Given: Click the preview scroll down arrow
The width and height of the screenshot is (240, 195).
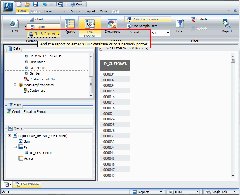Looking at the screenshot, I should pyautogui.click(x=233, y=176).
